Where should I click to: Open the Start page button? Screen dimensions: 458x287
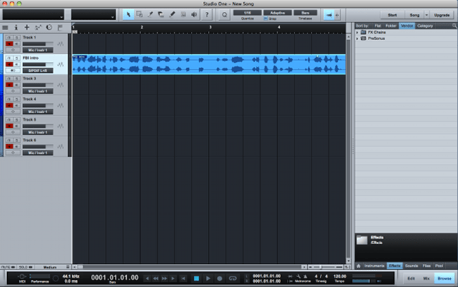click(392, 15)
